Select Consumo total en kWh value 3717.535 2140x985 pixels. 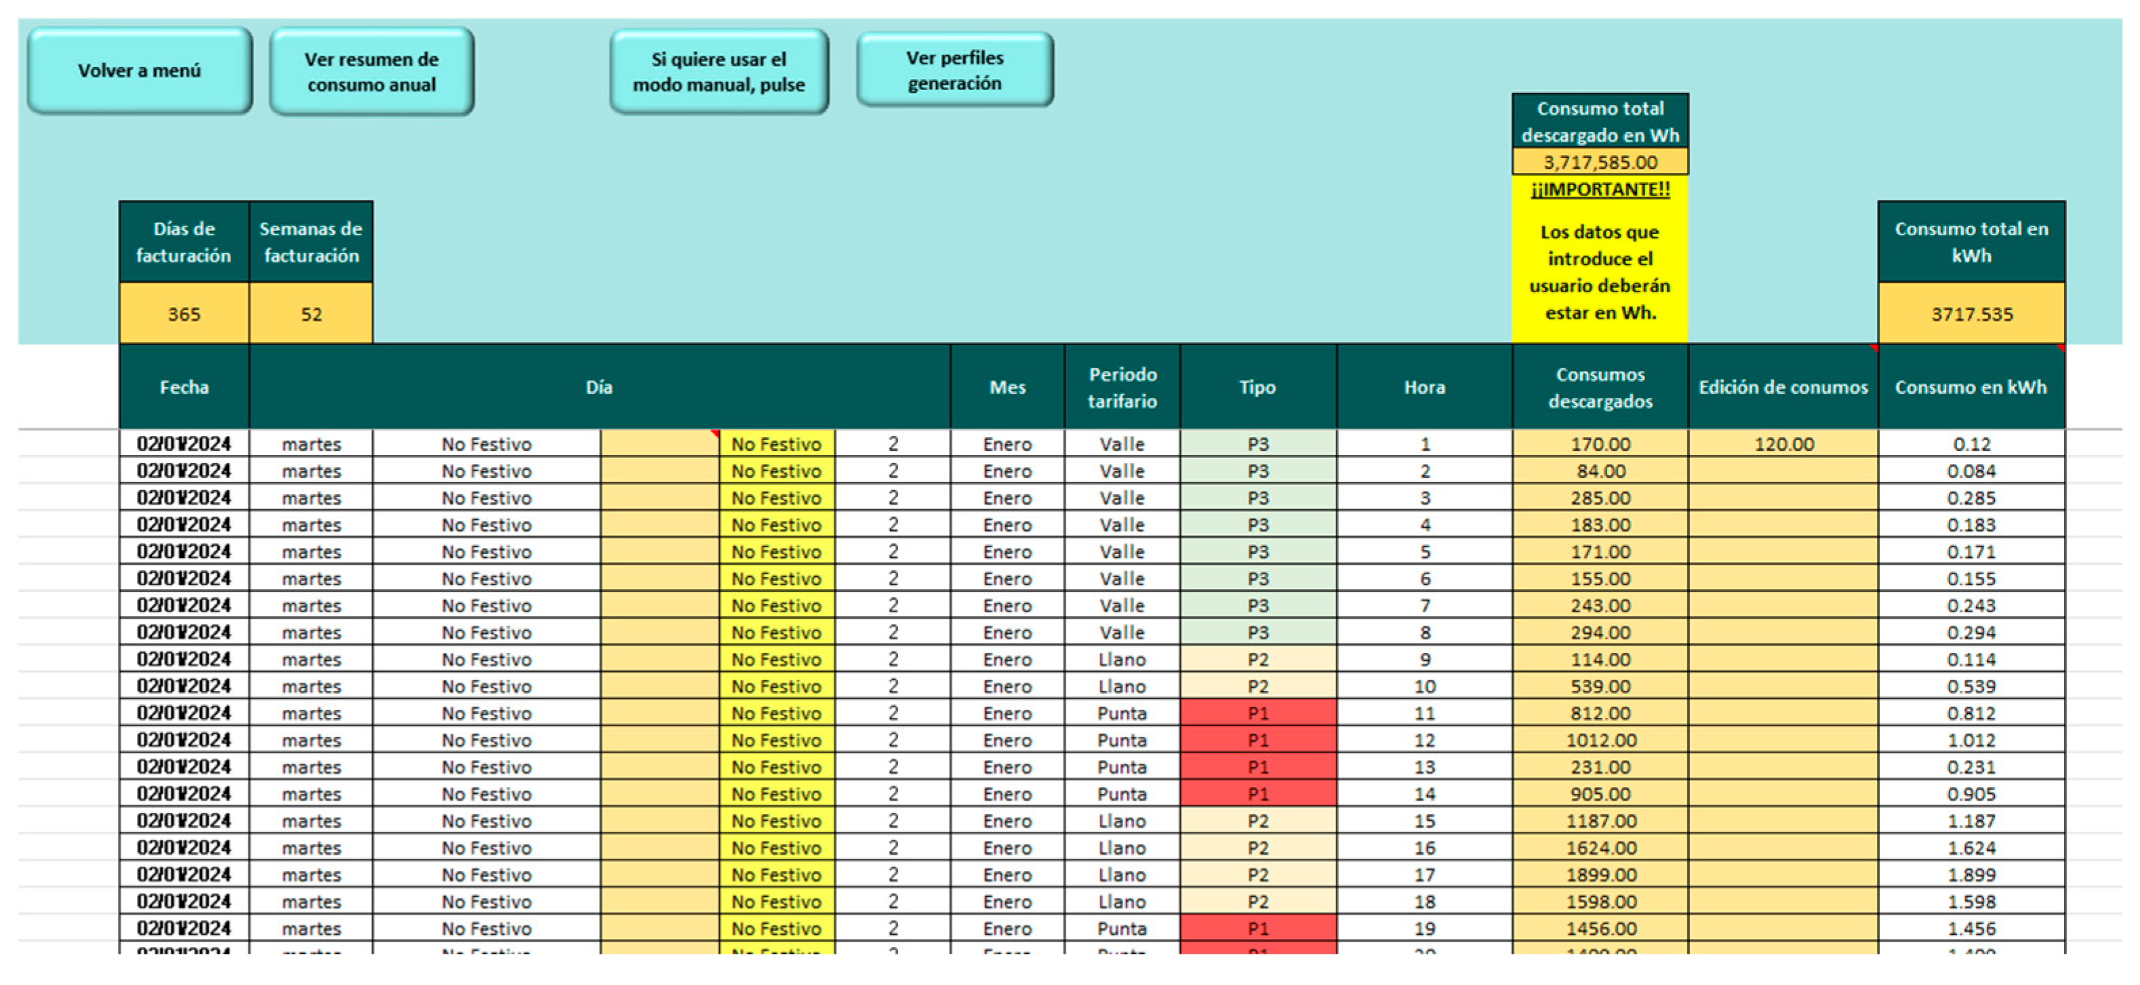tap(1971, 314)
